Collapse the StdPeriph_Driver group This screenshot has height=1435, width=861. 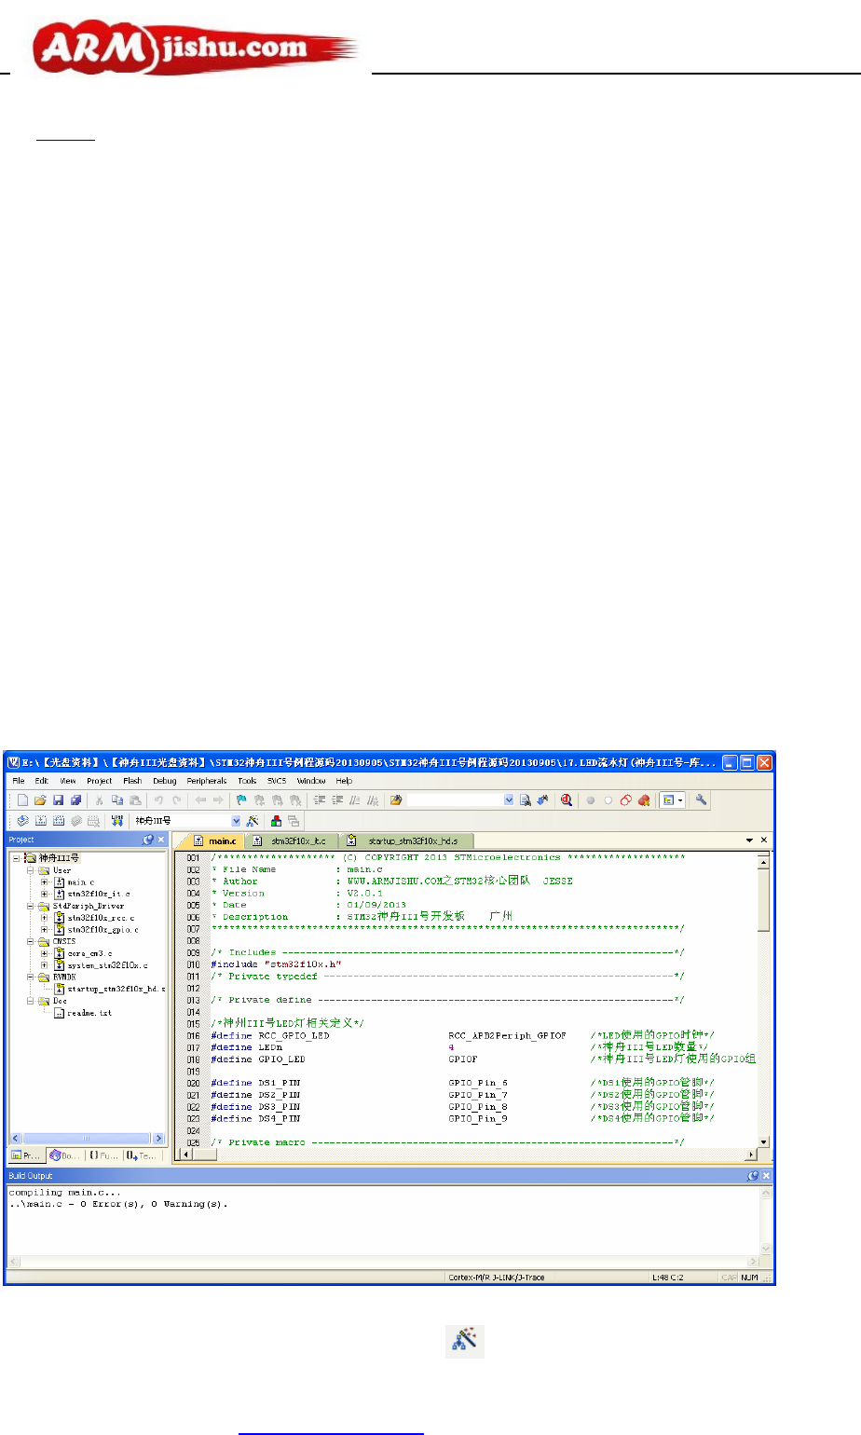pos(31,906)
